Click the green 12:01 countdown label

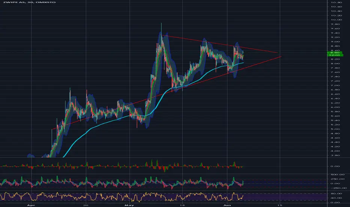click(x=335, y=55)
